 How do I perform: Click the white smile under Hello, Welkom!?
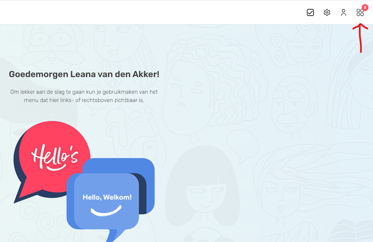tap(106, 211)
